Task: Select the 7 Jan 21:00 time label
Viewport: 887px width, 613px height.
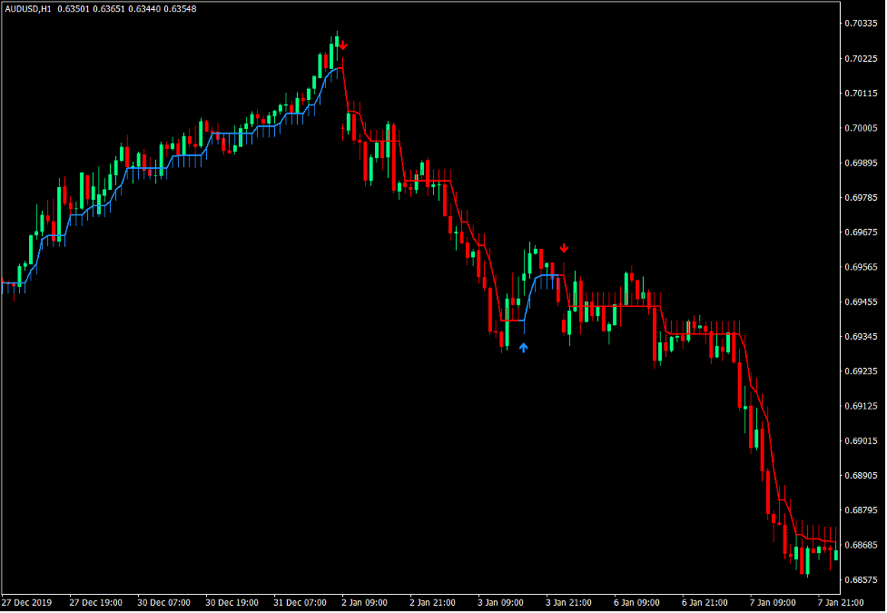Action: pos(841,602)
